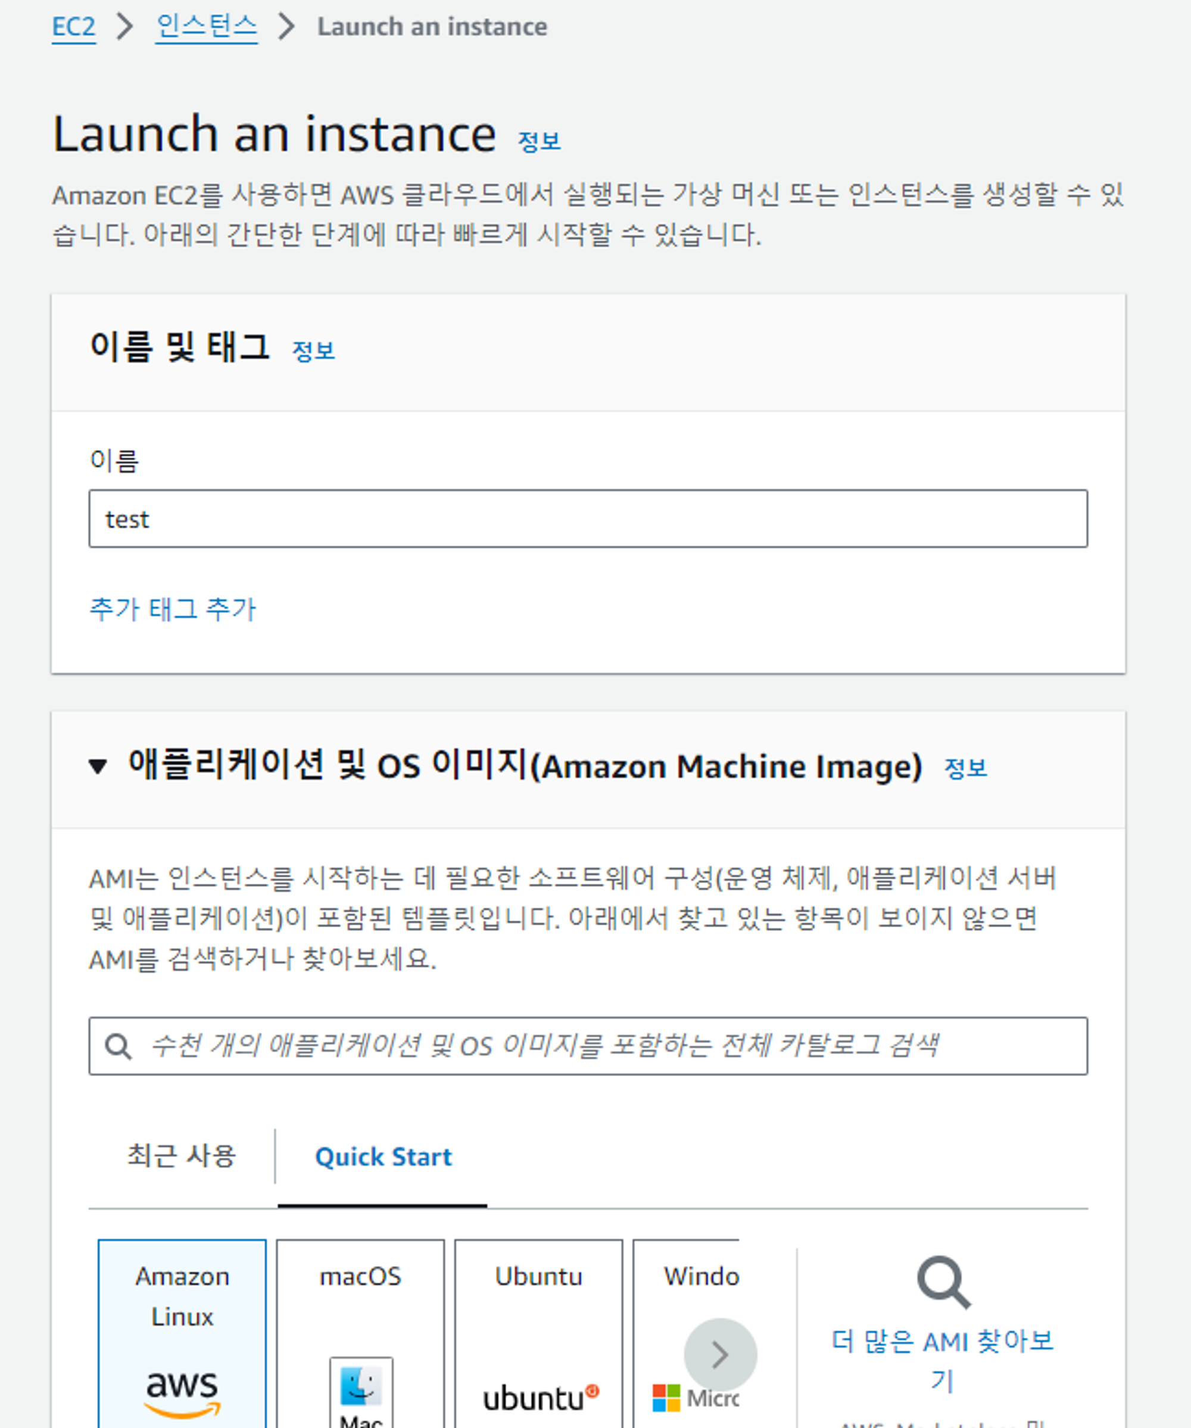Switch to the 최근 사용 tab
Screen dimensions: 1191x1428
click(x=182, y=1156)
